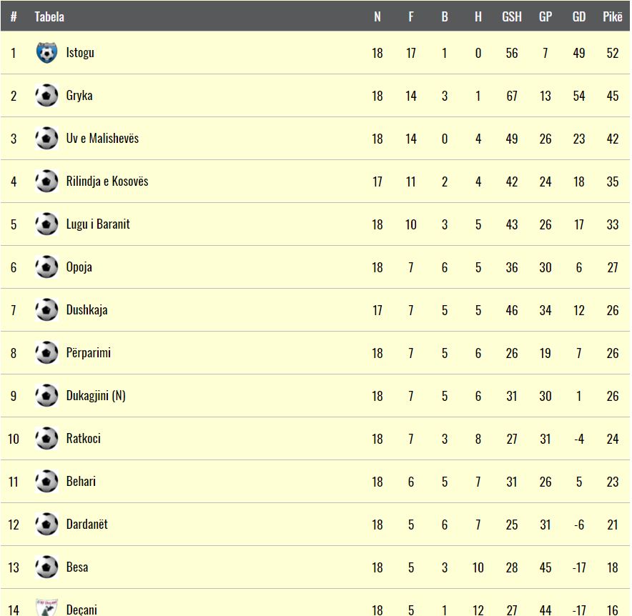This screenshot has width=632, height=616.
Task: Click the Dushkaja soccer ball logo
Action: click(x=46, y=310)
